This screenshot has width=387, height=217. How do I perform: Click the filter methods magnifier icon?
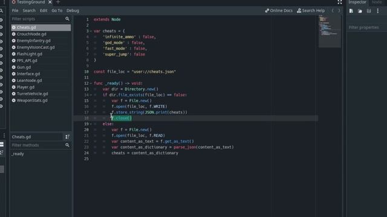[67, 145]
